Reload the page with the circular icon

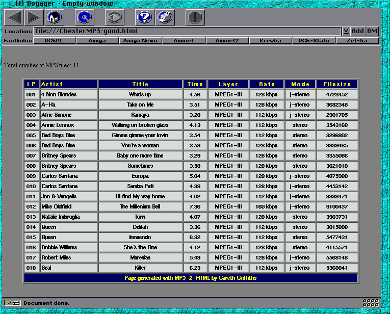[85, 17]
